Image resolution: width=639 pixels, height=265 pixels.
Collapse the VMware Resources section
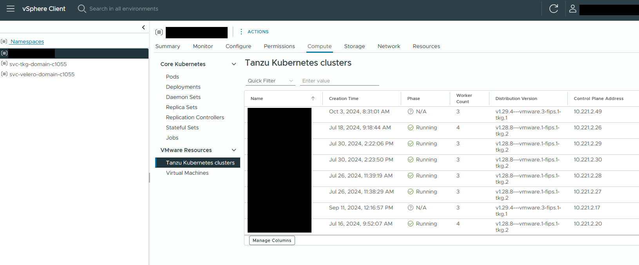pyautogui.click(x=234, y=150)
